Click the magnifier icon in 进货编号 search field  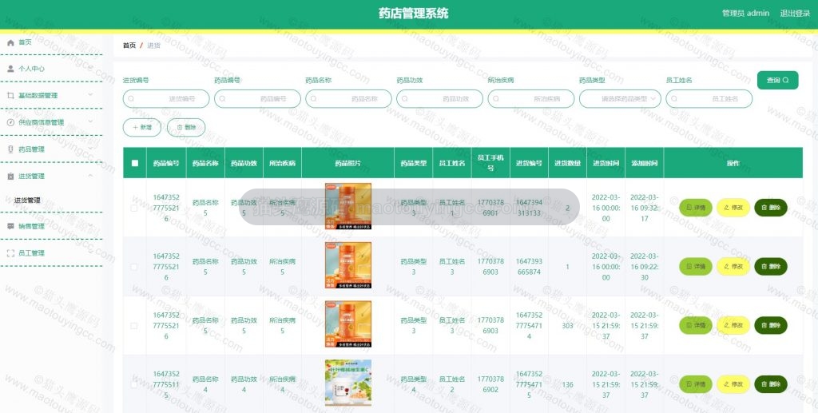point(131,98)
